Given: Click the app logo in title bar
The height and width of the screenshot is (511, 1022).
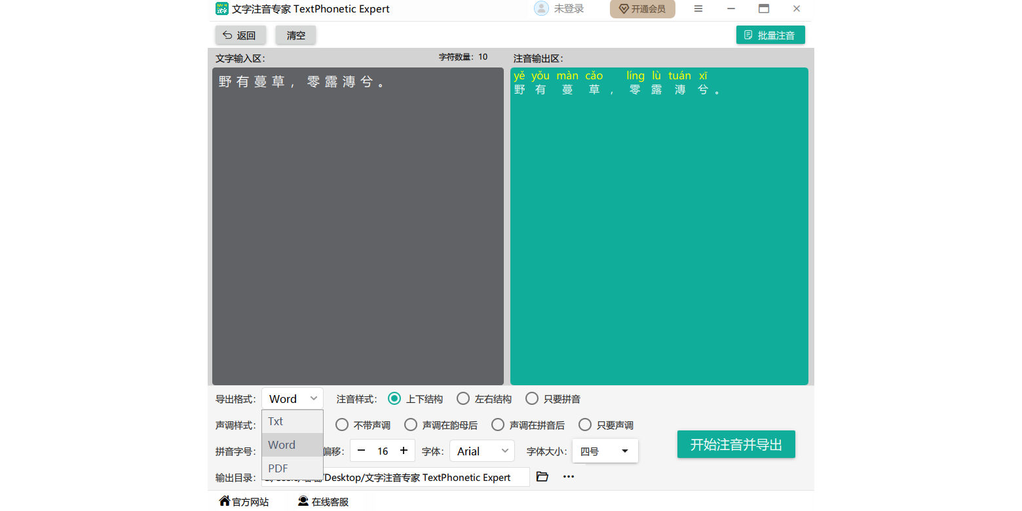Looking at the screenshot, I should tap(222, 9).
